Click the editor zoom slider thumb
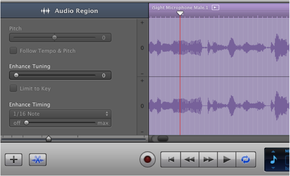The height and width of the screenshot is (176, 290). pos(49,139)
